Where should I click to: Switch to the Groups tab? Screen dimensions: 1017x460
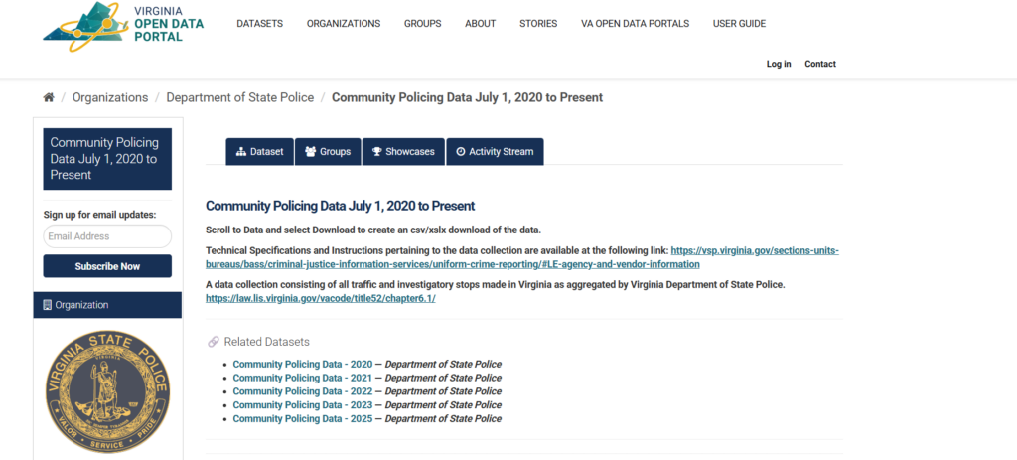327,152
